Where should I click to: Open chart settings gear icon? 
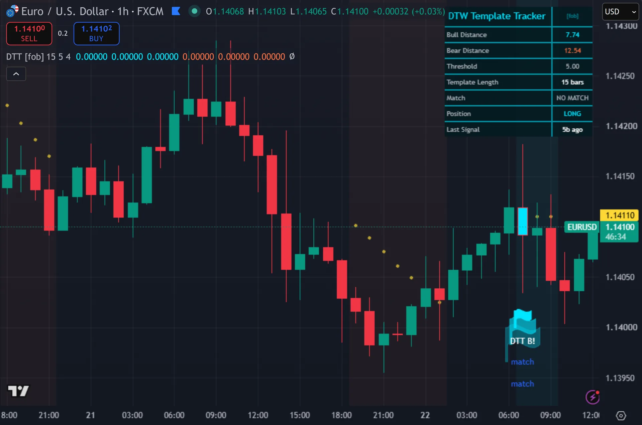coord(621,416)
